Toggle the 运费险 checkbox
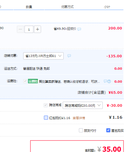This screenshot has height=152, width=139. click(x=25, y=81)
